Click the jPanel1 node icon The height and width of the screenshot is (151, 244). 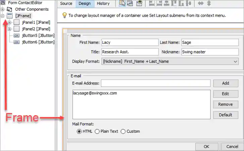coord(16,22)
